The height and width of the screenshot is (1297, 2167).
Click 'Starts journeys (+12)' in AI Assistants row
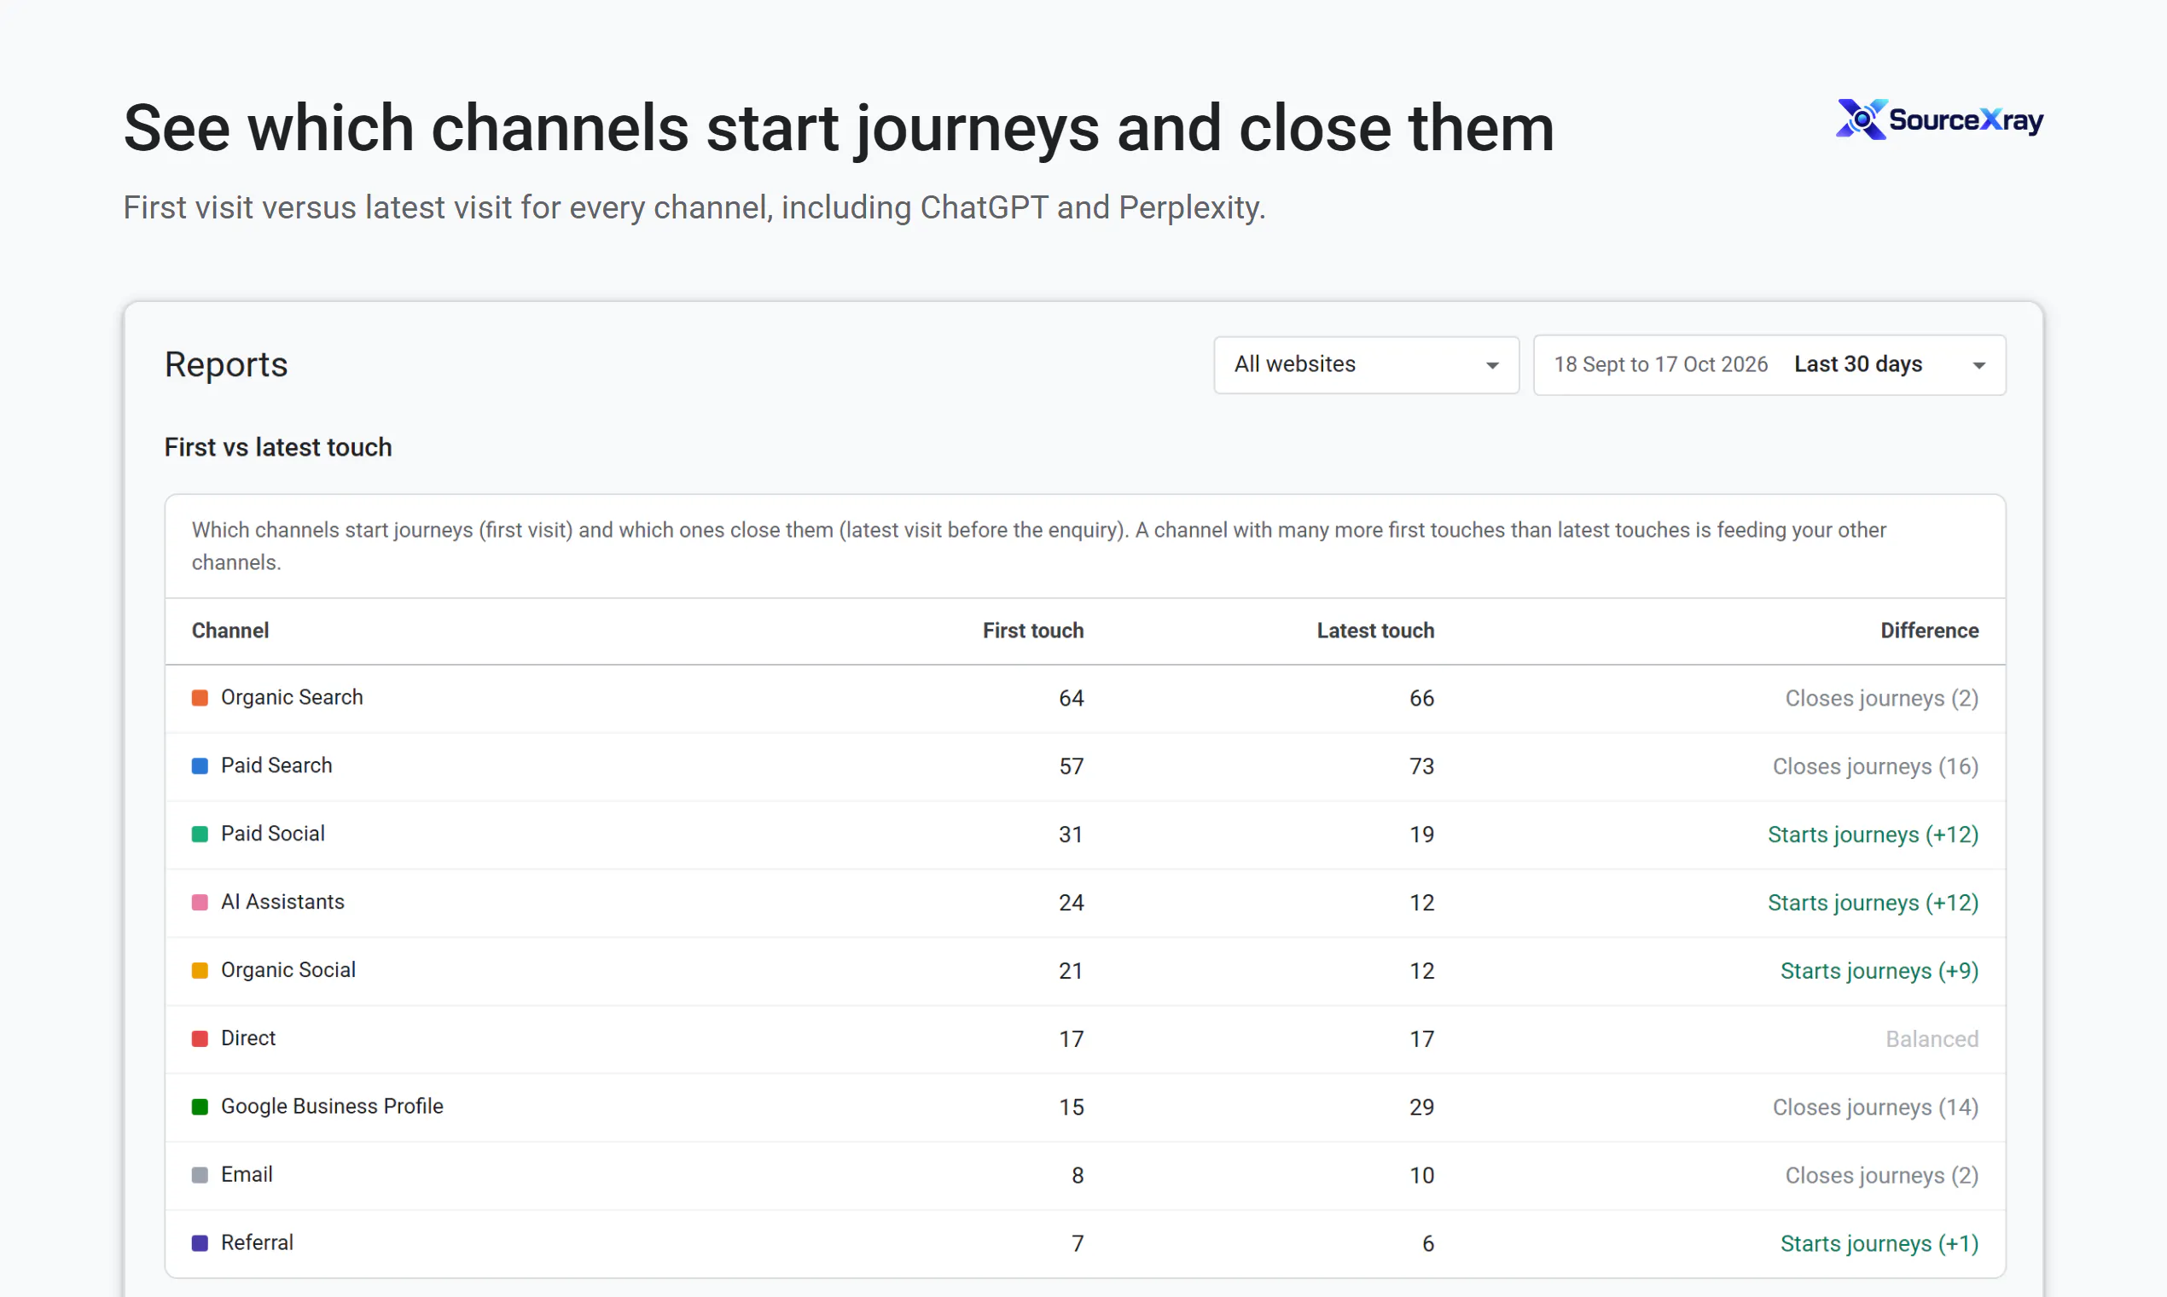1873,903
